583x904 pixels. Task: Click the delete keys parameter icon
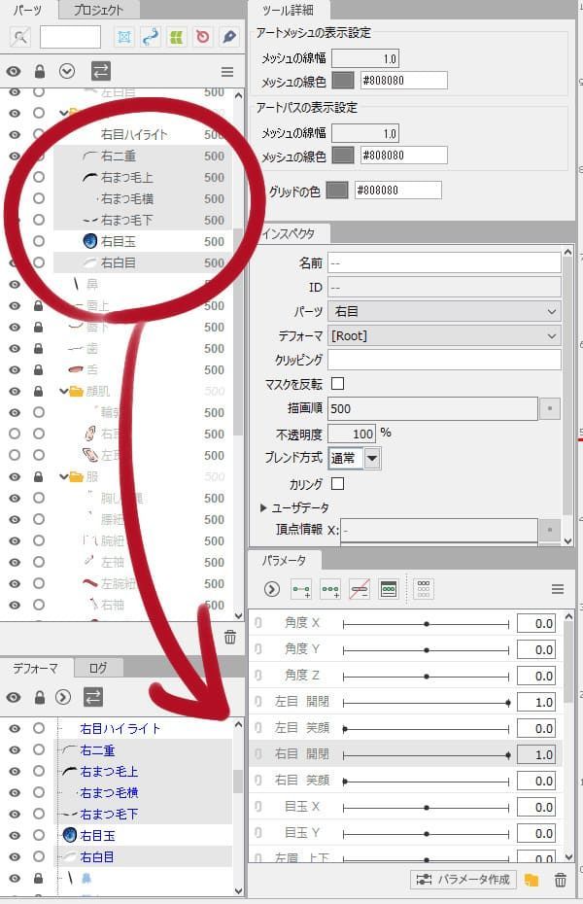point(360,589)
